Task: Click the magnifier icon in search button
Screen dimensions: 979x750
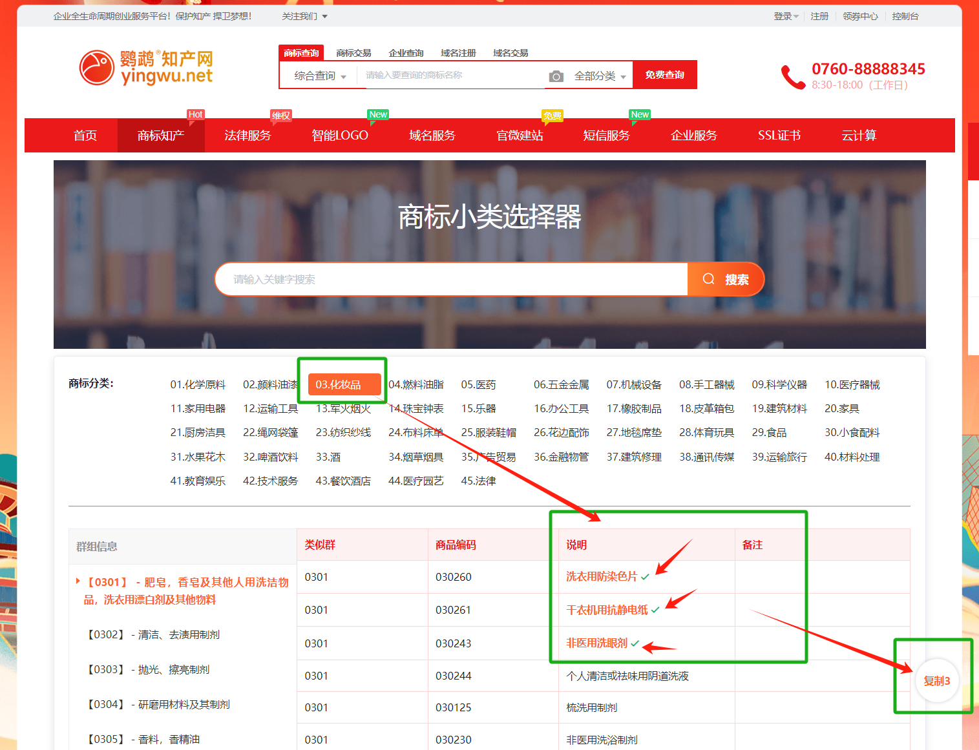Action: (x=708, y=279)
